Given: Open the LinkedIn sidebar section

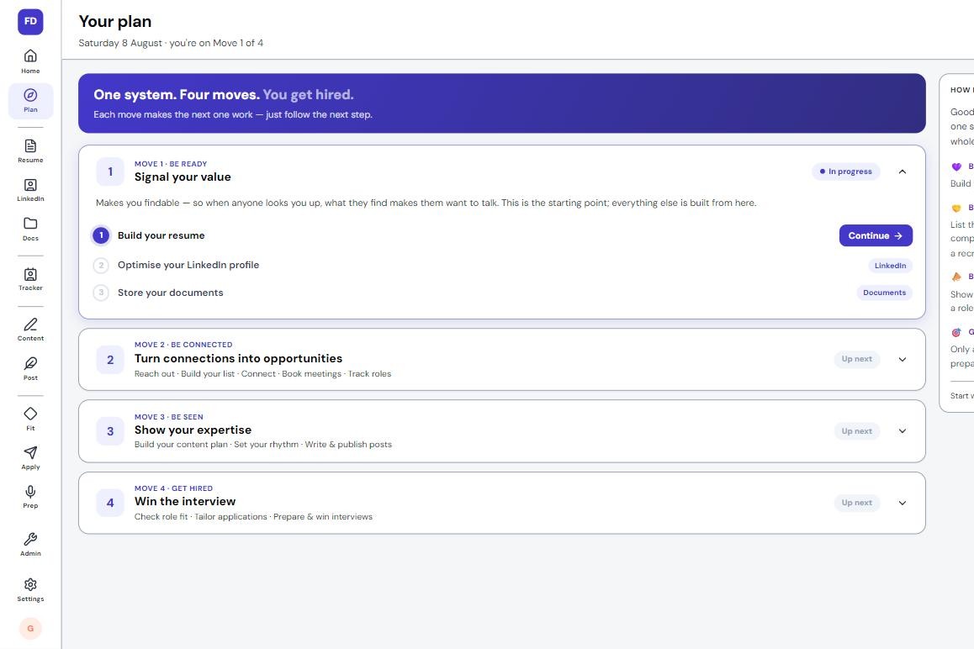Looking at the screenshot, I should (x=30, y=190).
